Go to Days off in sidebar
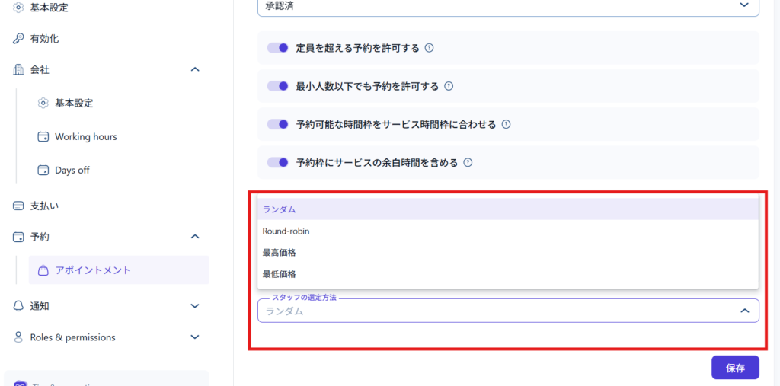Image resolution: width=780 pixels, height=386 pixels. (x=72, y=171)
